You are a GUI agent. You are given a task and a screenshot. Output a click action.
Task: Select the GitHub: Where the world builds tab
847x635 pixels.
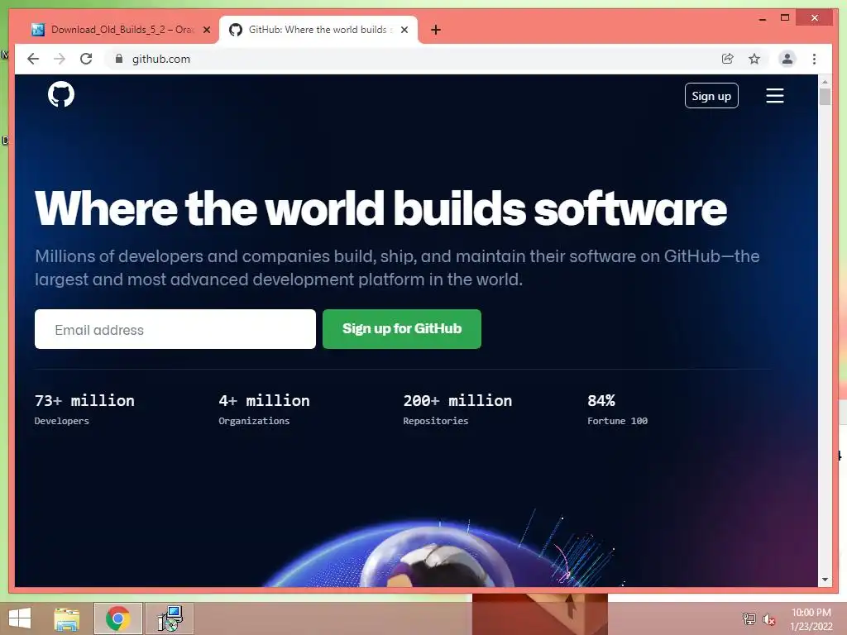point(318,30)
